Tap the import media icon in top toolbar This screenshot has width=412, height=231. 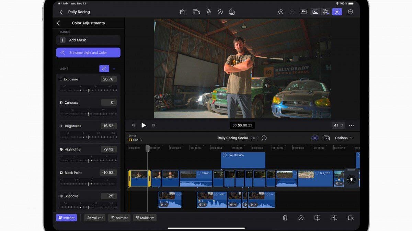click(182, 12)
